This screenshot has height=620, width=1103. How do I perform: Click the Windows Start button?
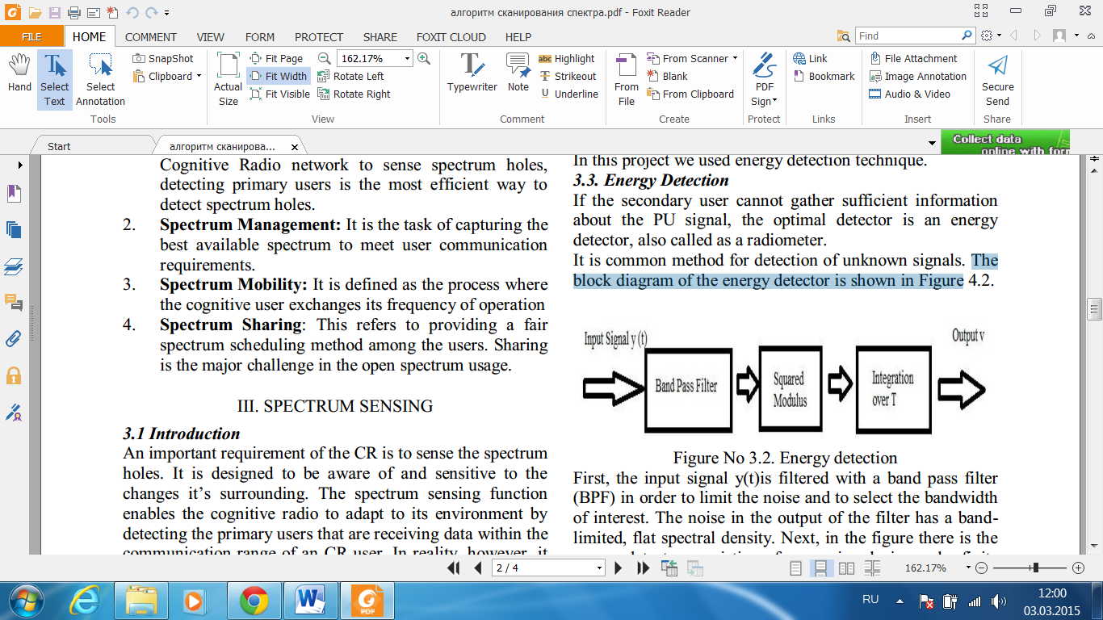(x=24, y=601)
